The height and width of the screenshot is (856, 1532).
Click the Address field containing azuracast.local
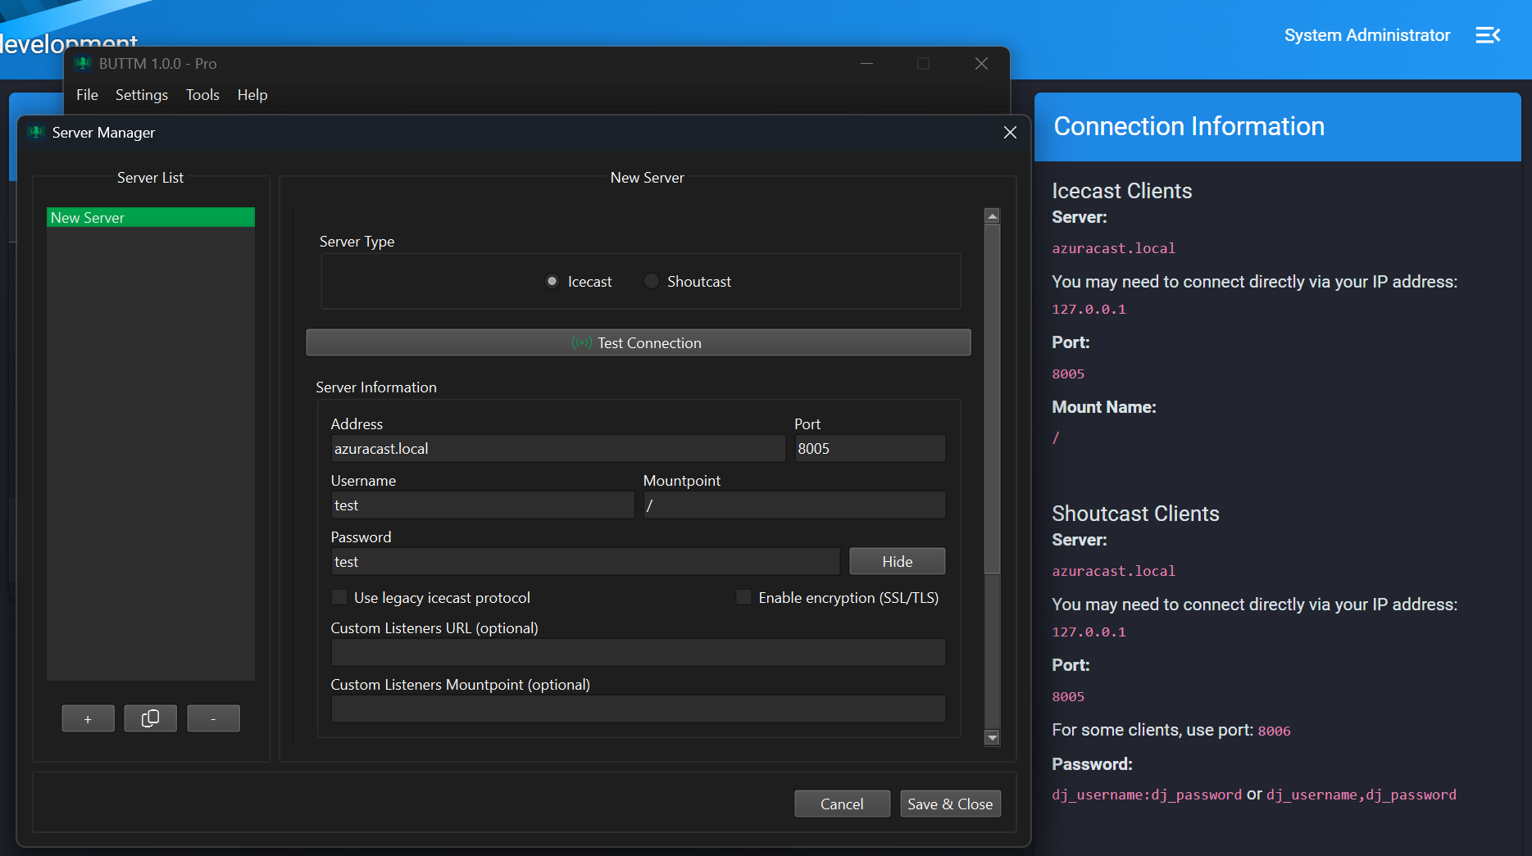pyautogui.click(x=558, y=448)
